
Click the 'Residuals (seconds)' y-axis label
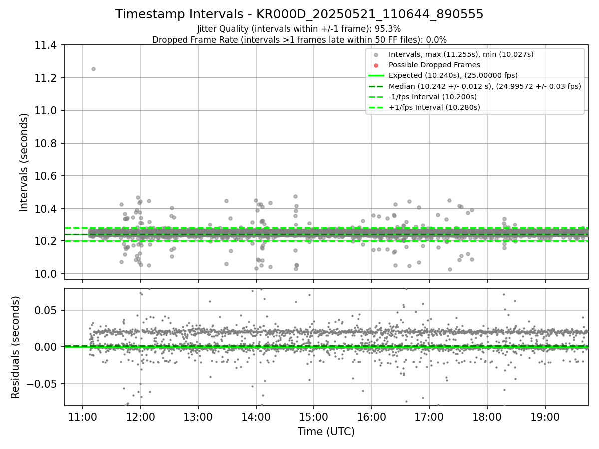[x=15, y=347]
